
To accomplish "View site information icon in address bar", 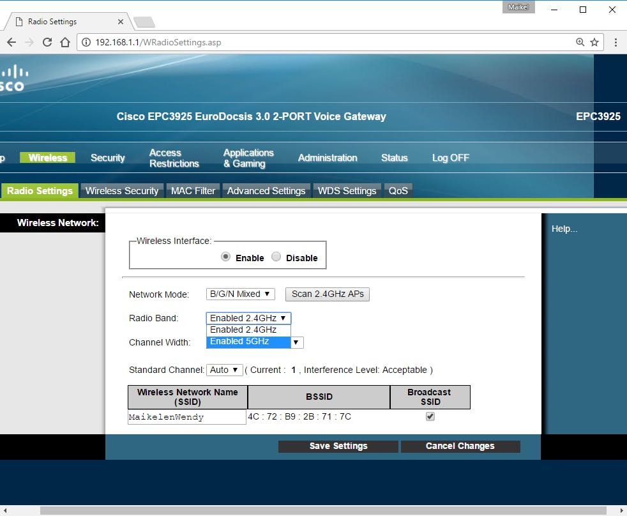I will [x=86, y=42].
